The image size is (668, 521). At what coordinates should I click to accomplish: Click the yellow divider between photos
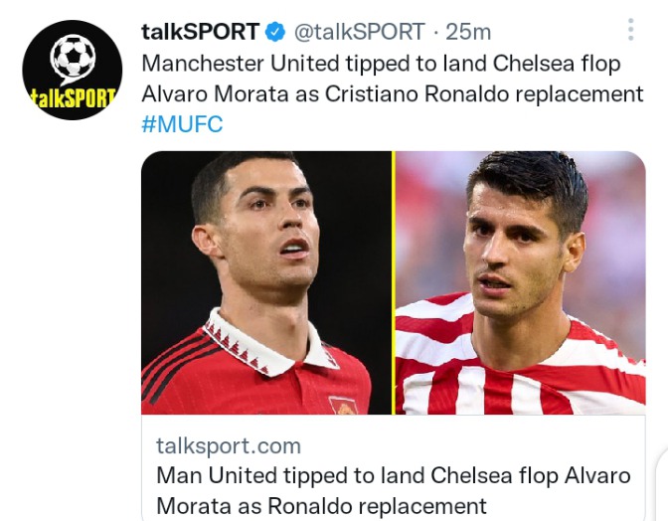394,282
